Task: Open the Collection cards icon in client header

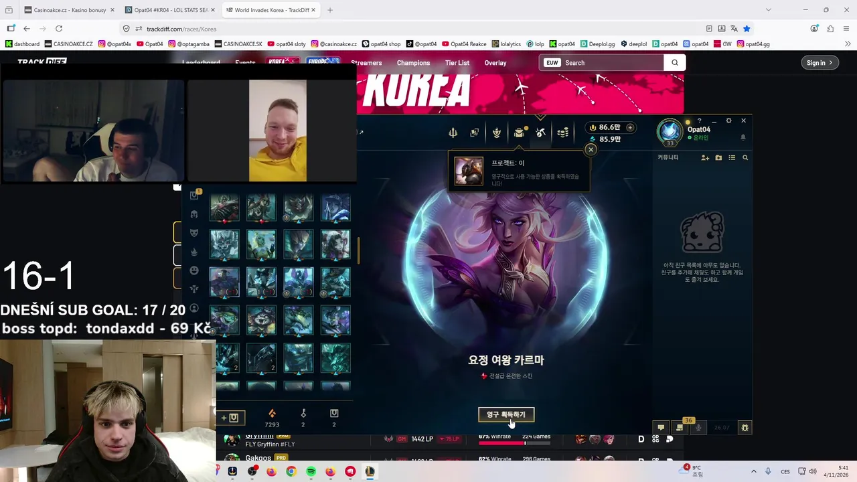Action: pyautogui.click(x=475, y=133)
